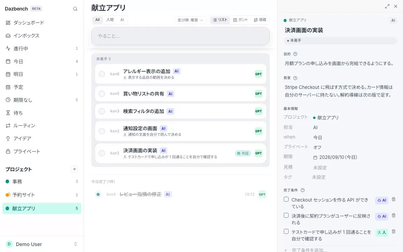
Task: Close the task detail panel
Action: (396, 6)
